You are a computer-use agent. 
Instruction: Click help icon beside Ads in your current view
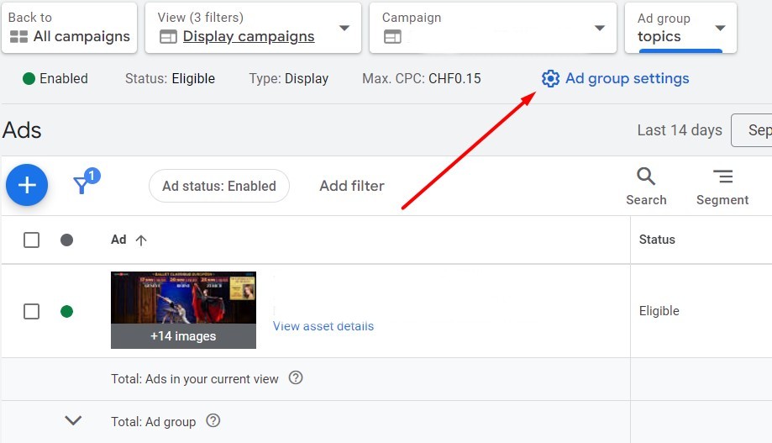tap(296, 378)
